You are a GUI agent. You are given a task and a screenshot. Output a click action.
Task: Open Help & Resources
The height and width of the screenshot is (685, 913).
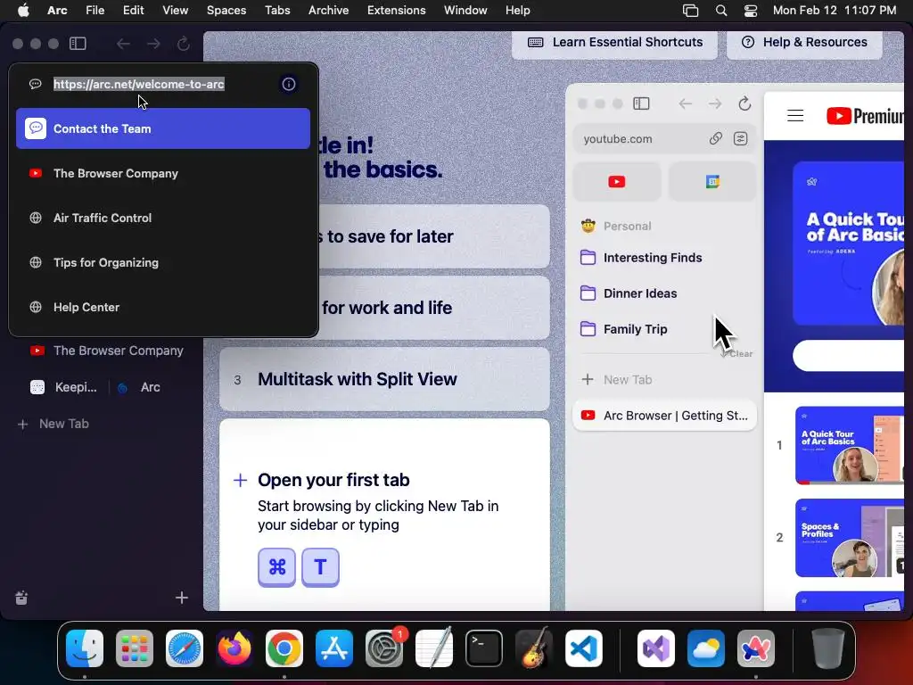pos(804,42)
